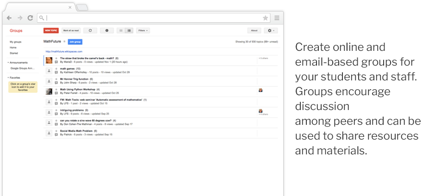Star the MathFuture group

click(x=64, y=42)
